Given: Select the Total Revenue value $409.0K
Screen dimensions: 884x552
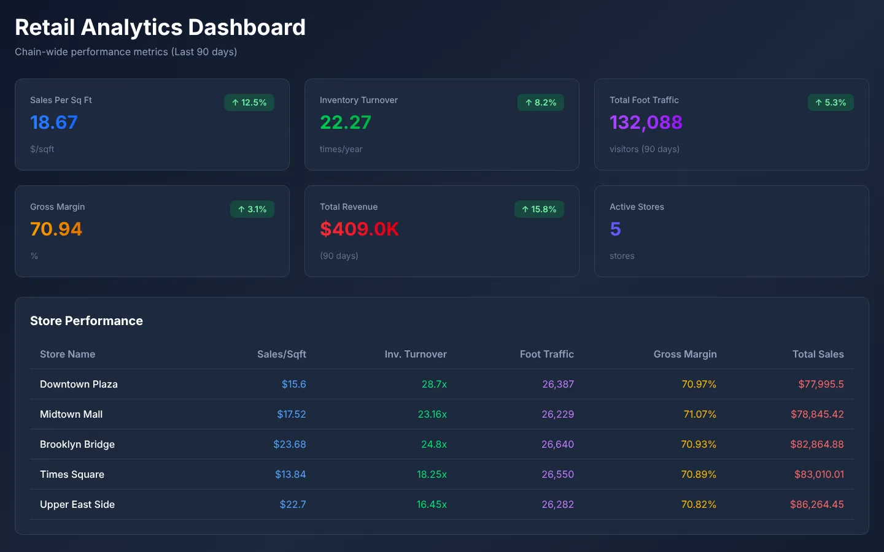Looking at the screenshot, I should [x=359, y=229].
